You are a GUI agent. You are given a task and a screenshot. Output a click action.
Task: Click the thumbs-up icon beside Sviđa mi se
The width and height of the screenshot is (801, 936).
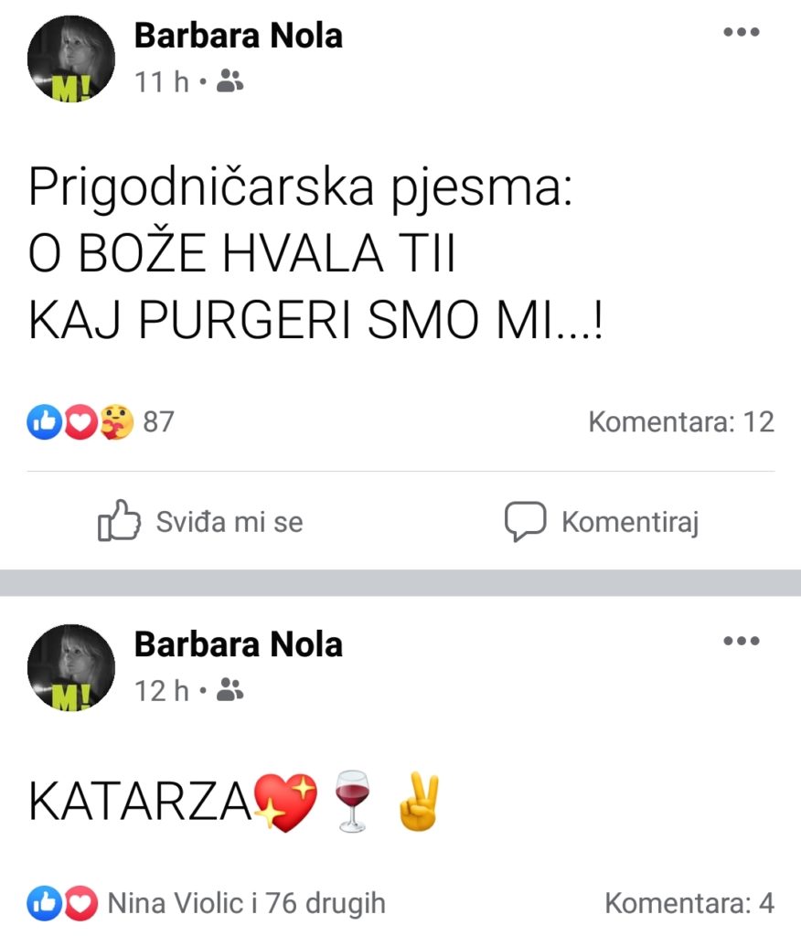click(119, 520)
